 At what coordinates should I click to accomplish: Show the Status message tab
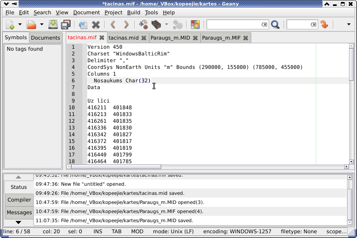pos(19,187)
